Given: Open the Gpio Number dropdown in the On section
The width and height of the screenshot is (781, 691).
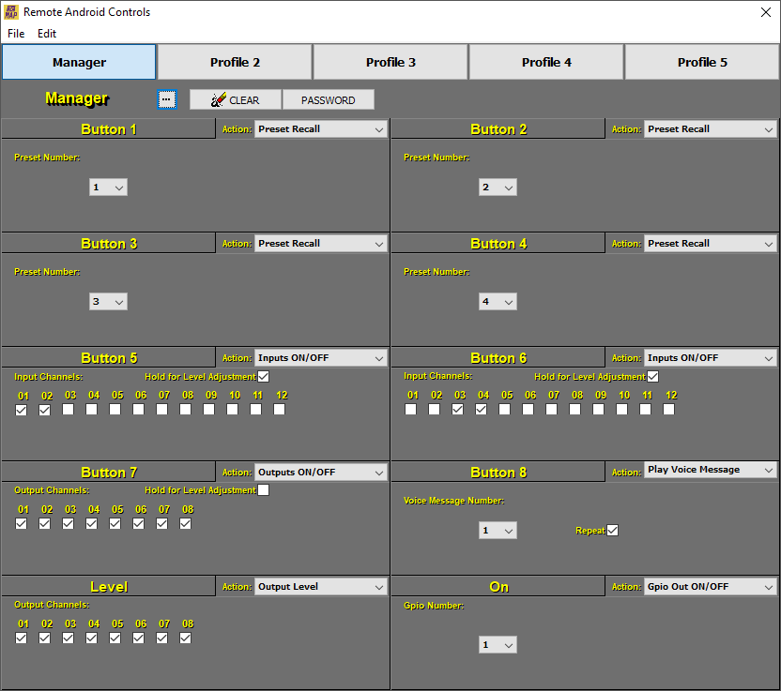Looking at the screenshot, I should (x=498, y=644).
